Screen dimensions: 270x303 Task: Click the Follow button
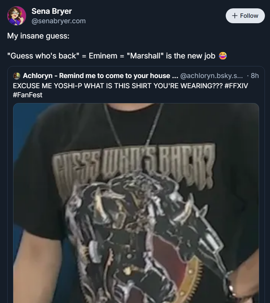245,16
